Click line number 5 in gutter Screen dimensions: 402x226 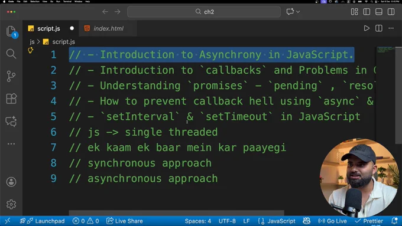pos(53,117)
